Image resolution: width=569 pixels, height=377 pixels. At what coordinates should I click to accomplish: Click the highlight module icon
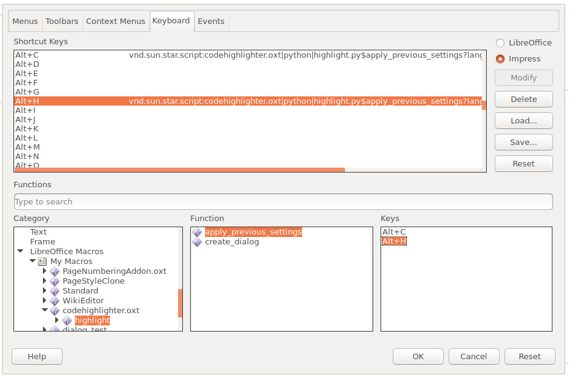pos(67,321)
